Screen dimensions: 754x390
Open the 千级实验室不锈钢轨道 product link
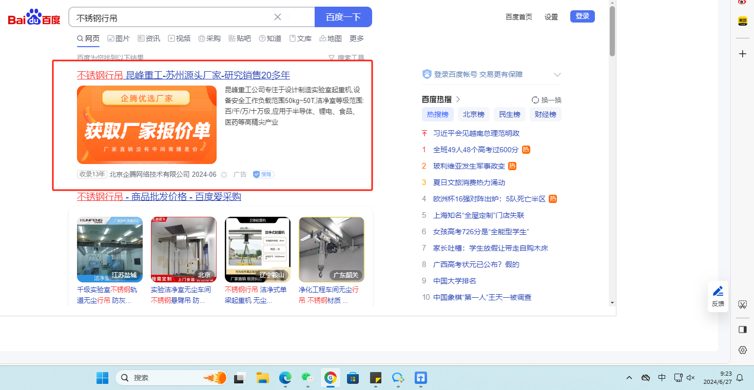pos(107,295)
